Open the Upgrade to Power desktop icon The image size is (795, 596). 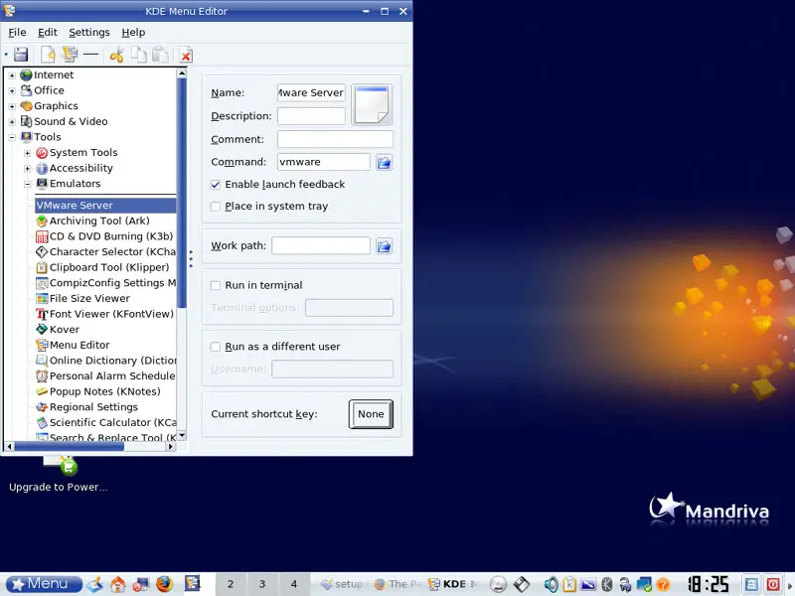point(59,476)
